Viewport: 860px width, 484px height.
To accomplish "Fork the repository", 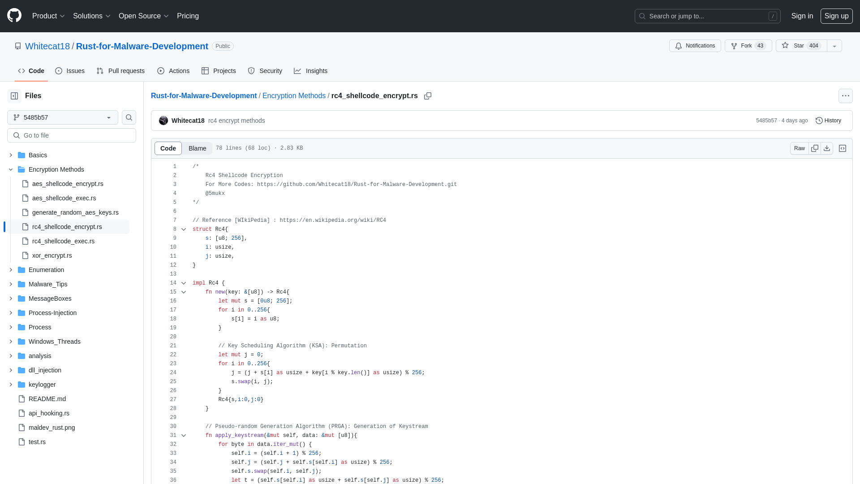I will tap(748, 46).
